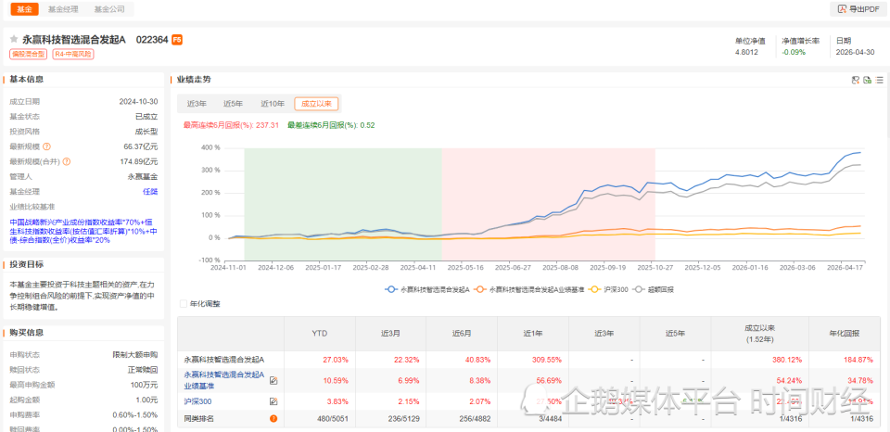The width and height of the screenshot is (890, 432).
Task: Click edit icon in 沪深300 row
Action: [x=273, y=401]
